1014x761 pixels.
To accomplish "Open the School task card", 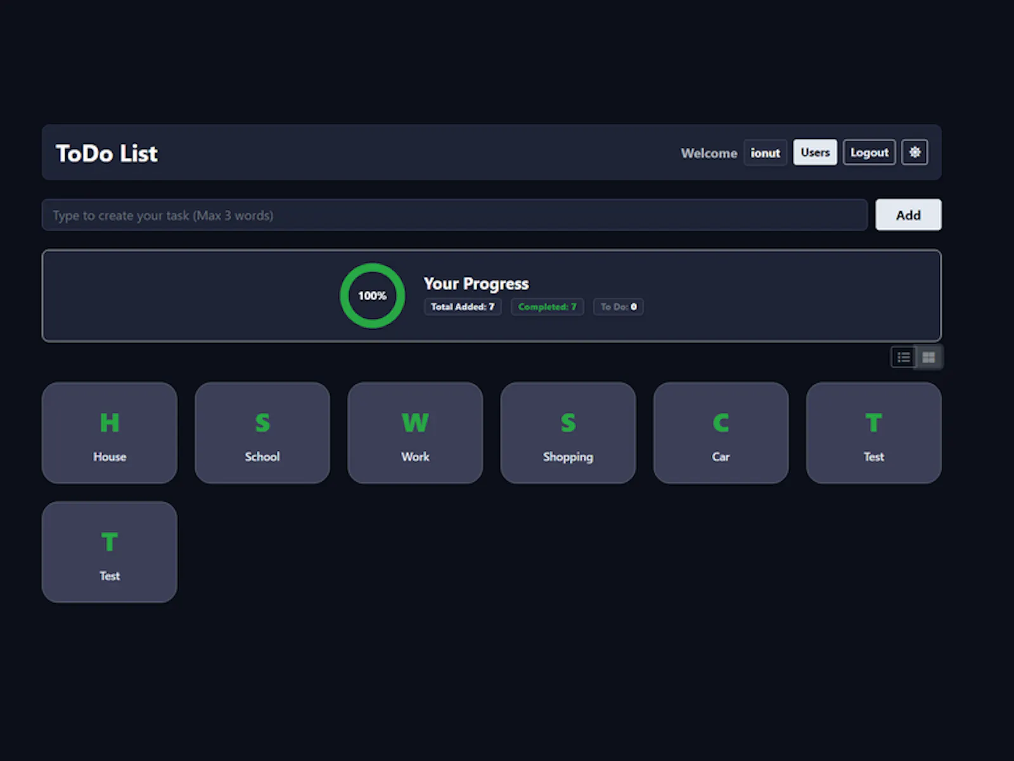I will click(262, 433).
